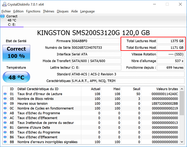Click the Fonctionne depuis value 699 heures
This screenshot has width=187, height=147.
click(171, 67)
